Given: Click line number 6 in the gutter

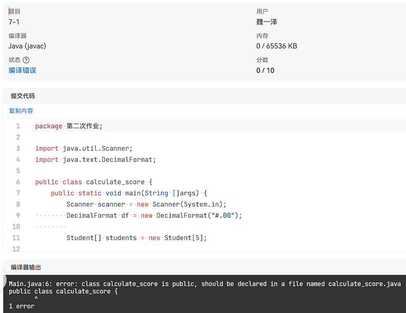Looking at the screenshot, I should (18, 182).
